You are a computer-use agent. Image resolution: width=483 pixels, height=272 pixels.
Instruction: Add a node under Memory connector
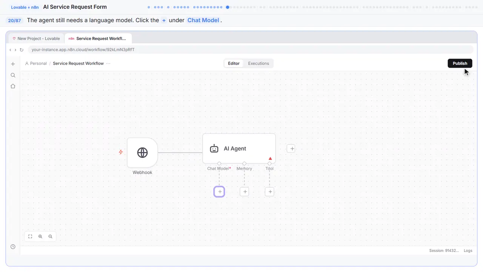(245, 192)
